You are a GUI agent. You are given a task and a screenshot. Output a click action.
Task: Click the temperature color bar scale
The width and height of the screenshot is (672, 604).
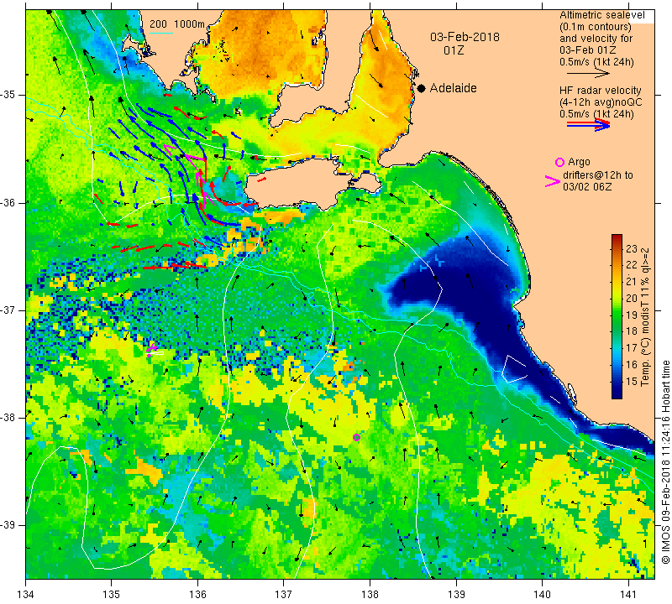click(x=617, y=316)
